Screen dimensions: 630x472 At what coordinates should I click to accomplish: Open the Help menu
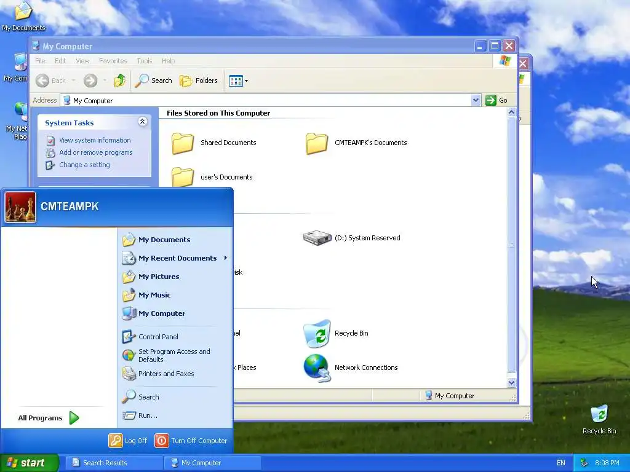169,61
